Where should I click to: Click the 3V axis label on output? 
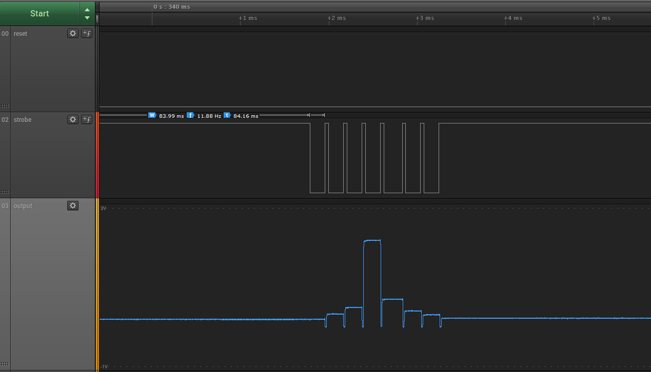103,209
